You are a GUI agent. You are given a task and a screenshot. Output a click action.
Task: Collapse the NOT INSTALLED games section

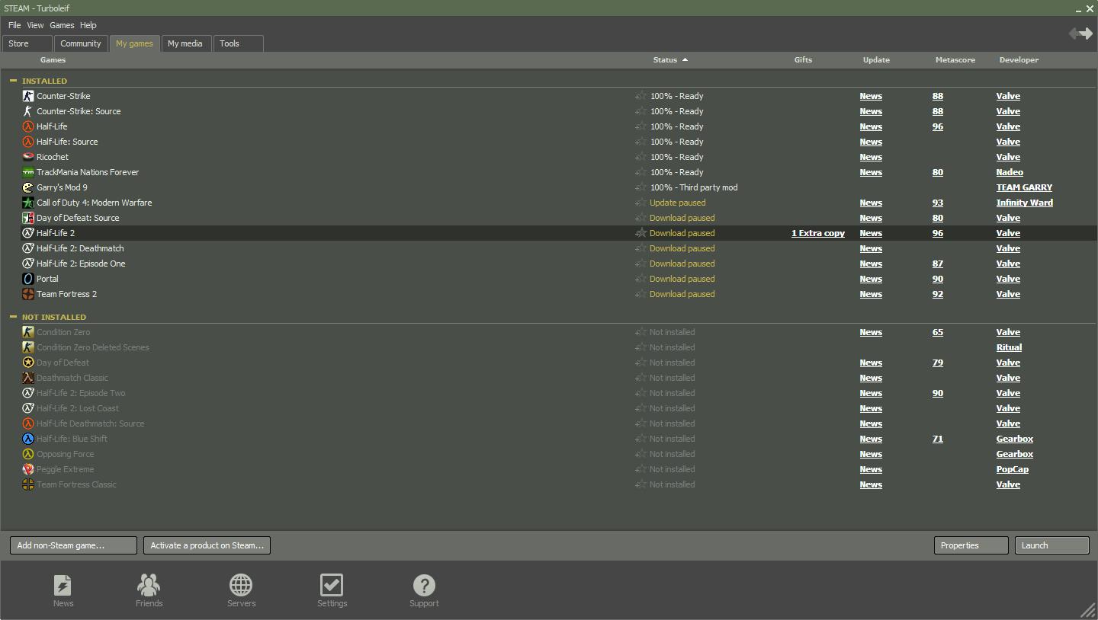coord(13,316)
